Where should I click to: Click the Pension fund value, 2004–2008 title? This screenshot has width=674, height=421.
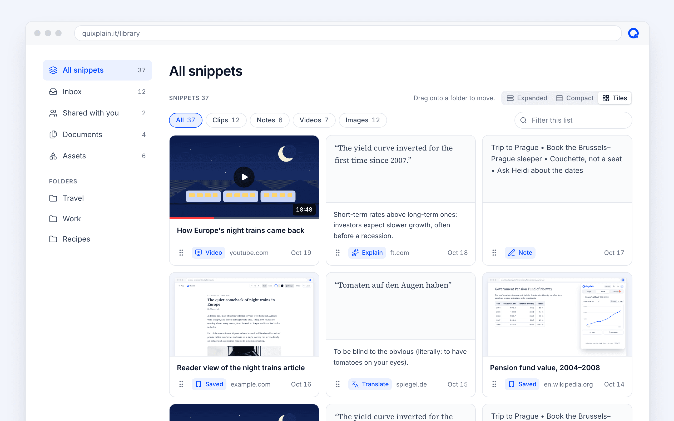click(545, 368)
